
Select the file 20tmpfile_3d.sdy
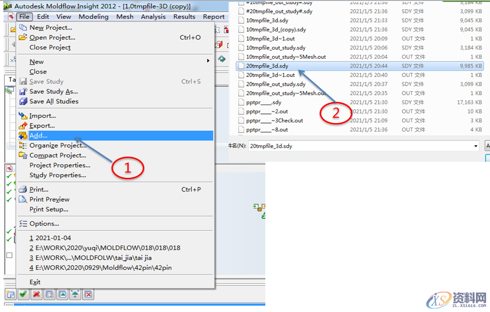pos(267,66)
